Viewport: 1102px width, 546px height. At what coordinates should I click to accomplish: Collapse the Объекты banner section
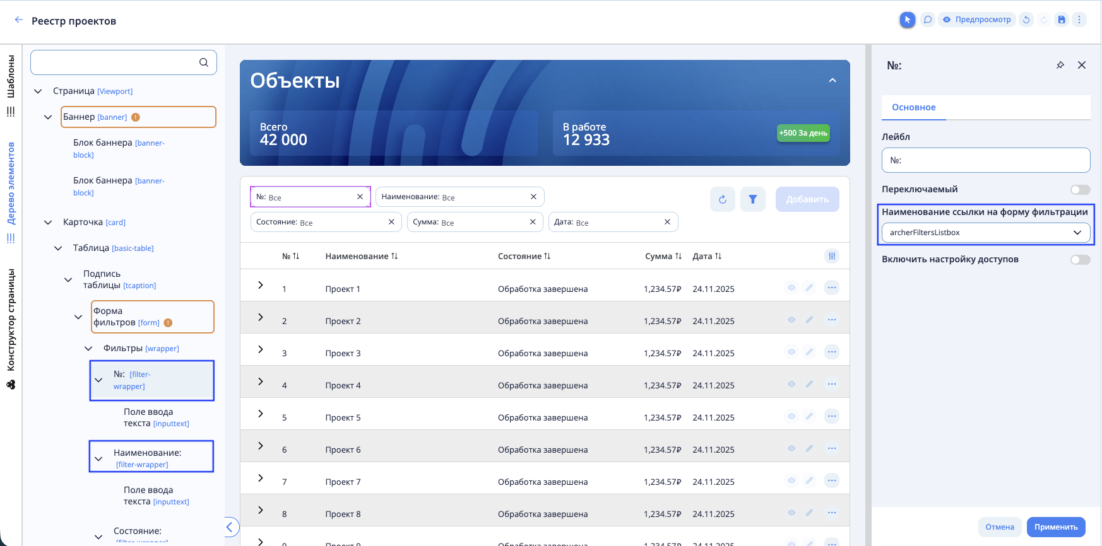pos(832,80)
